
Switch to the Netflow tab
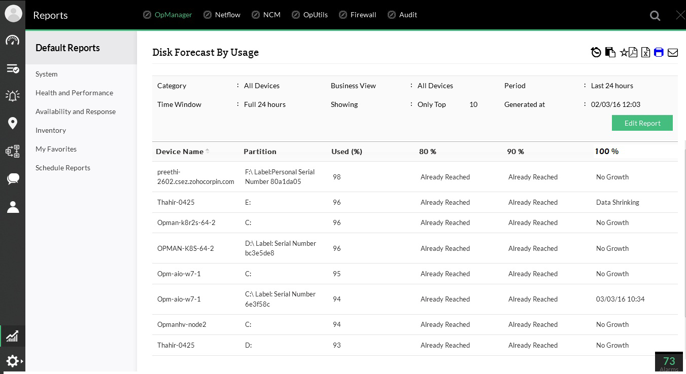pyautogui.click(x=227, y=15)
